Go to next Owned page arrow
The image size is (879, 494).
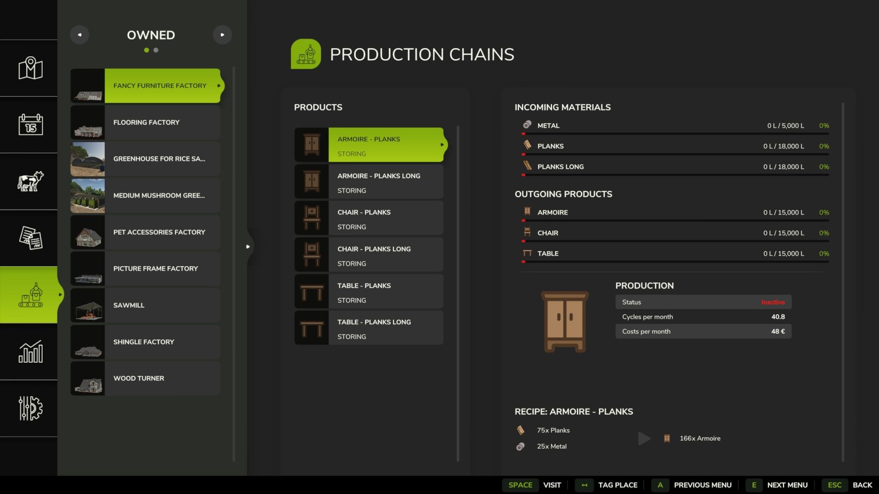222,35
